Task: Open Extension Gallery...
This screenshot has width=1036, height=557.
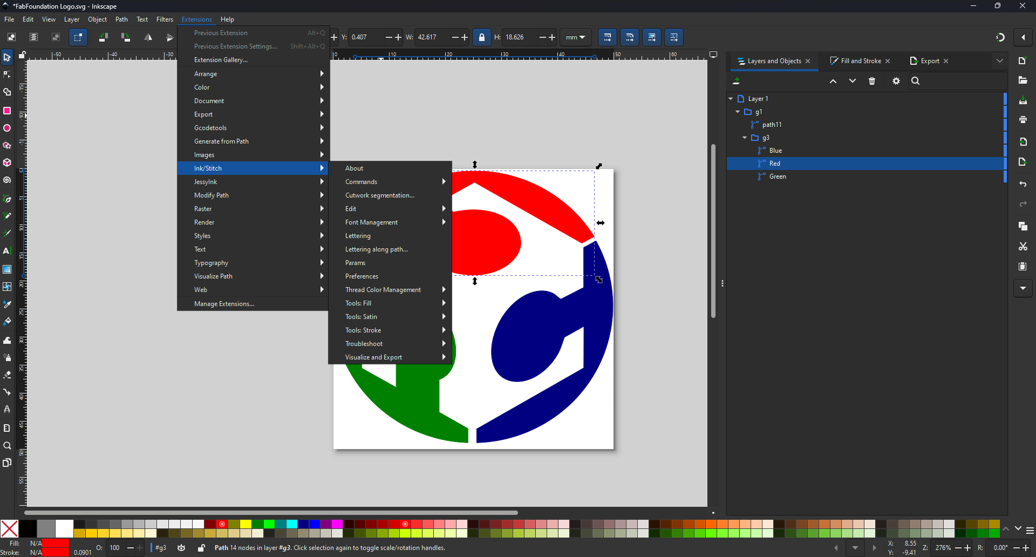Action: pyautogui.click(x=253, y=60)
